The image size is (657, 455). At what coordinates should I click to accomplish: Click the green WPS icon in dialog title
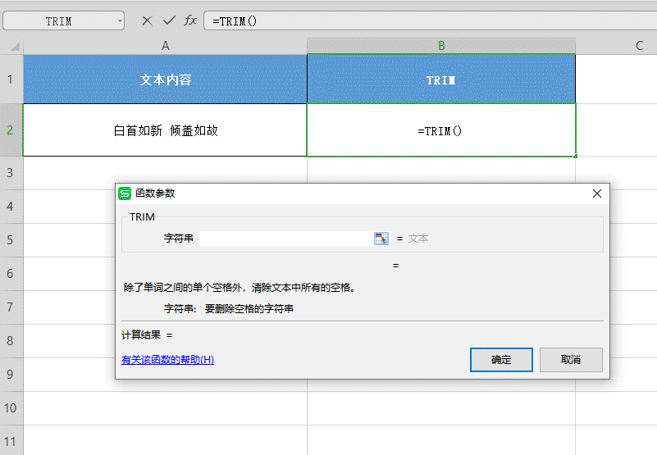[x=125, y=193]
